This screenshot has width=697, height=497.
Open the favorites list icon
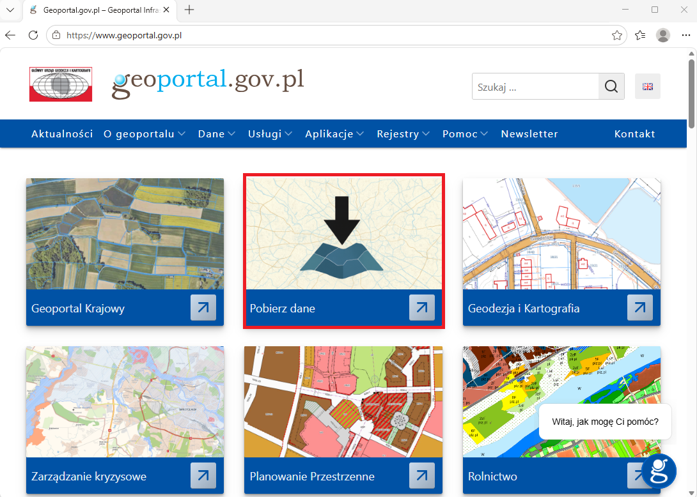pyautogui.click(x=640, y=35)
